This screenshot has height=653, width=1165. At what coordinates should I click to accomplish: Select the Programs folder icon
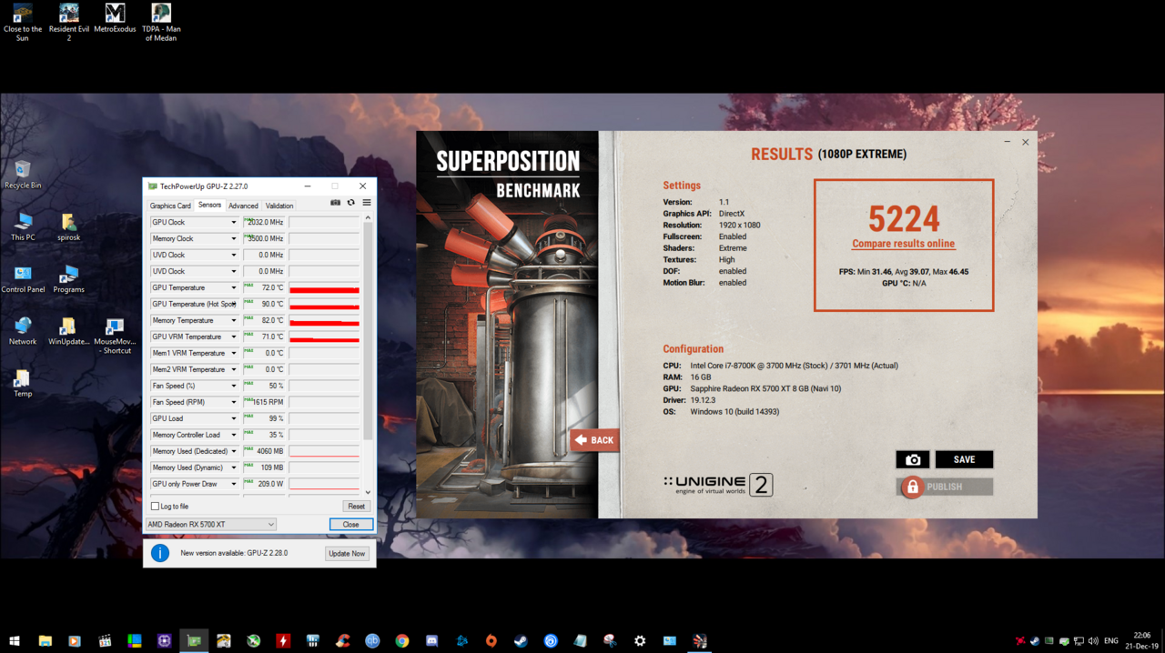[x=68, y=279]
